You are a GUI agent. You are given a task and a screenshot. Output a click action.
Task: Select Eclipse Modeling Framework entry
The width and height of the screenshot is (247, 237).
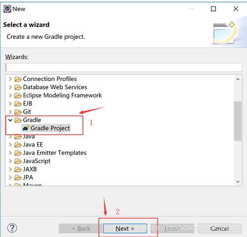[x=62, y=95]
